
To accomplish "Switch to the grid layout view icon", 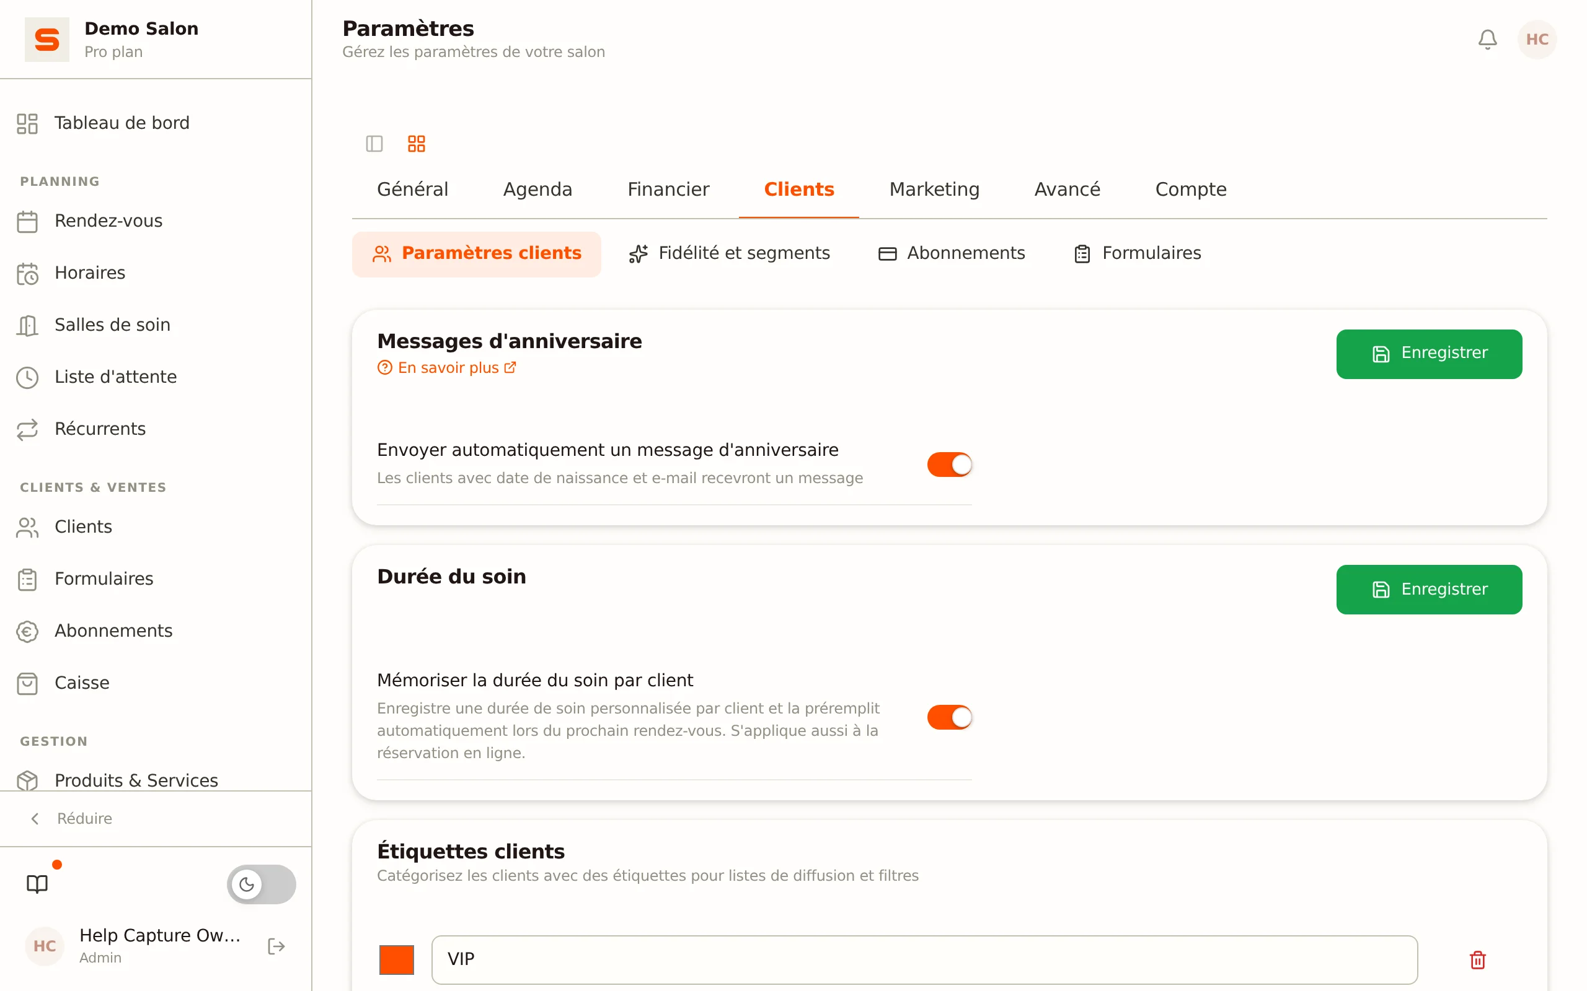I will tap(417, 144).
